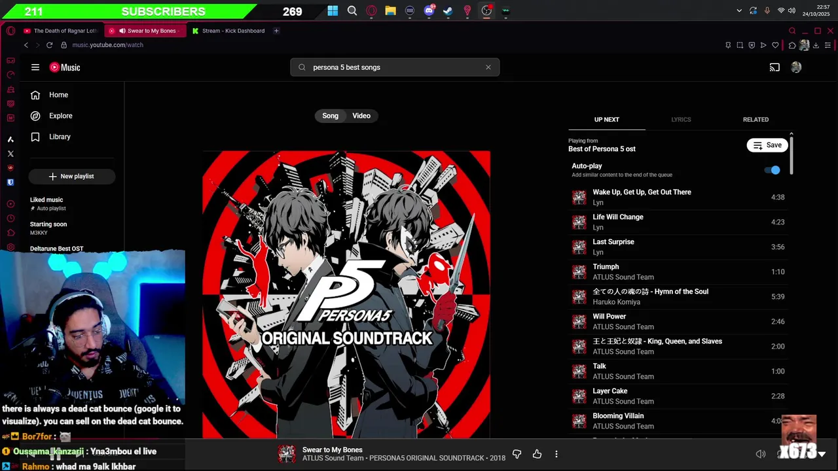The height and width of the screenshot is (471, 838).
Task: Play Layer Cake from the queue
Action: point(678,396)
